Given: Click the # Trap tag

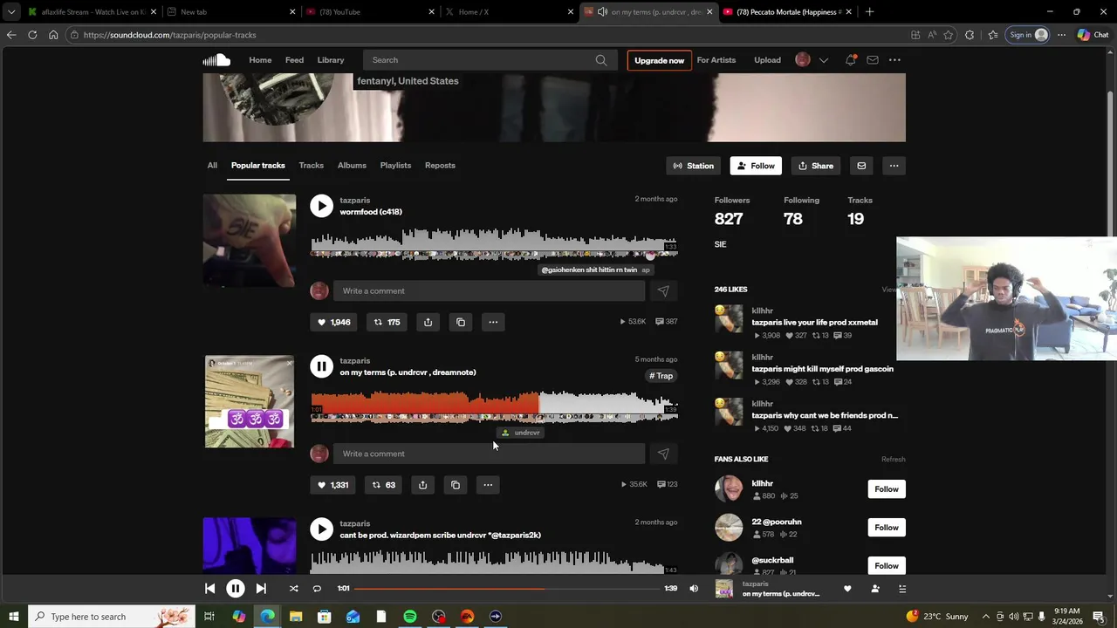Looking at the screenshot, I should click(x=661, y=376).
